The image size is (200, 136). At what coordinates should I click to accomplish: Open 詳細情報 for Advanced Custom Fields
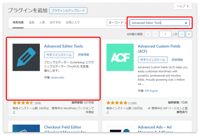pos(177,60)
